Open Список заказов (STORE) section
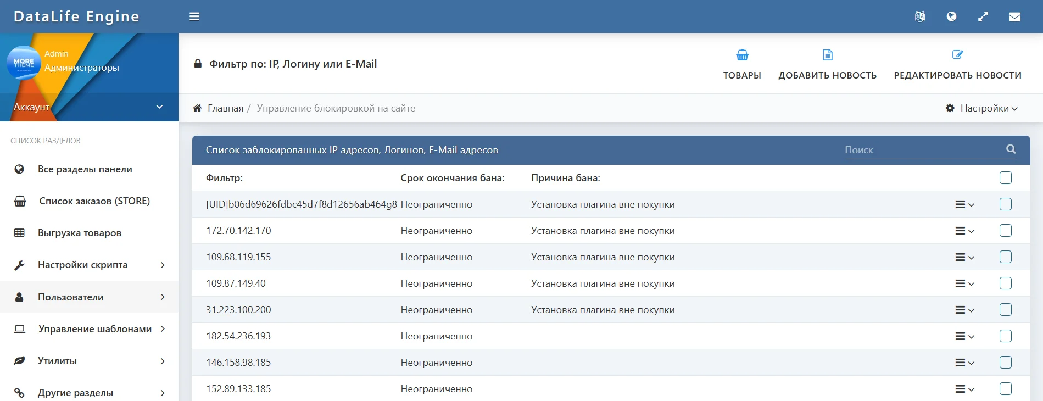The width and height of the screenshot is (1043, 401). [94, 201]
